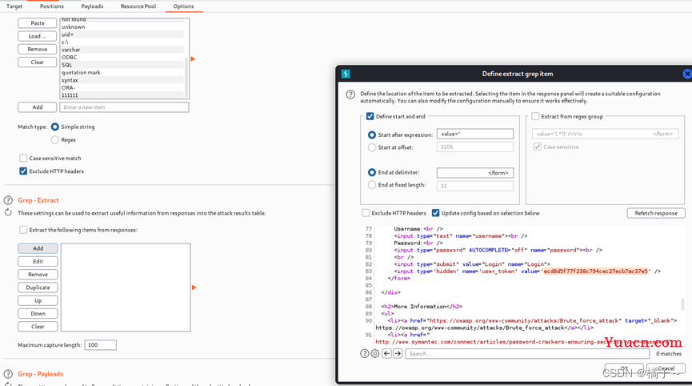This screenshot has width=692, height=386.
Task: Select 'ODBC' list item
Action: 122,57
